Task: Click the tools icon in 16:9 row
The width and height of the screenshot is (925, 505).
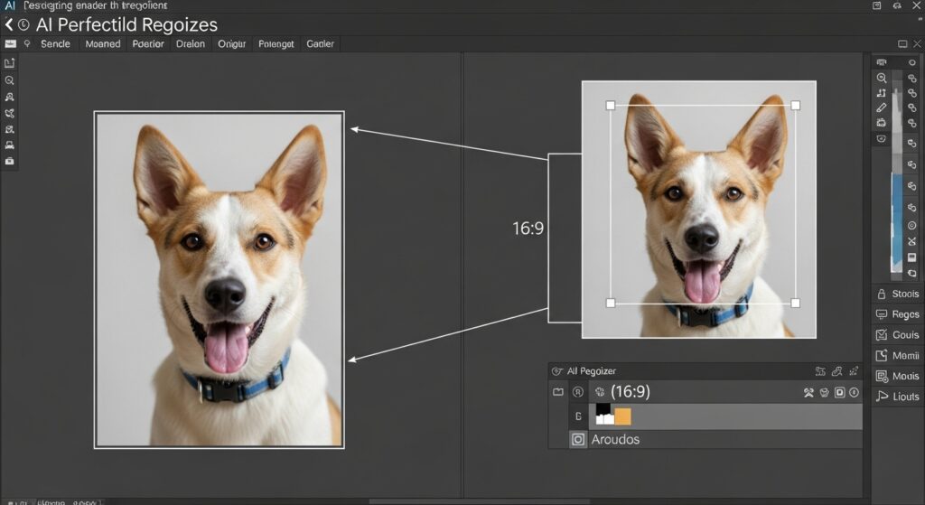Action: point(809,392)
